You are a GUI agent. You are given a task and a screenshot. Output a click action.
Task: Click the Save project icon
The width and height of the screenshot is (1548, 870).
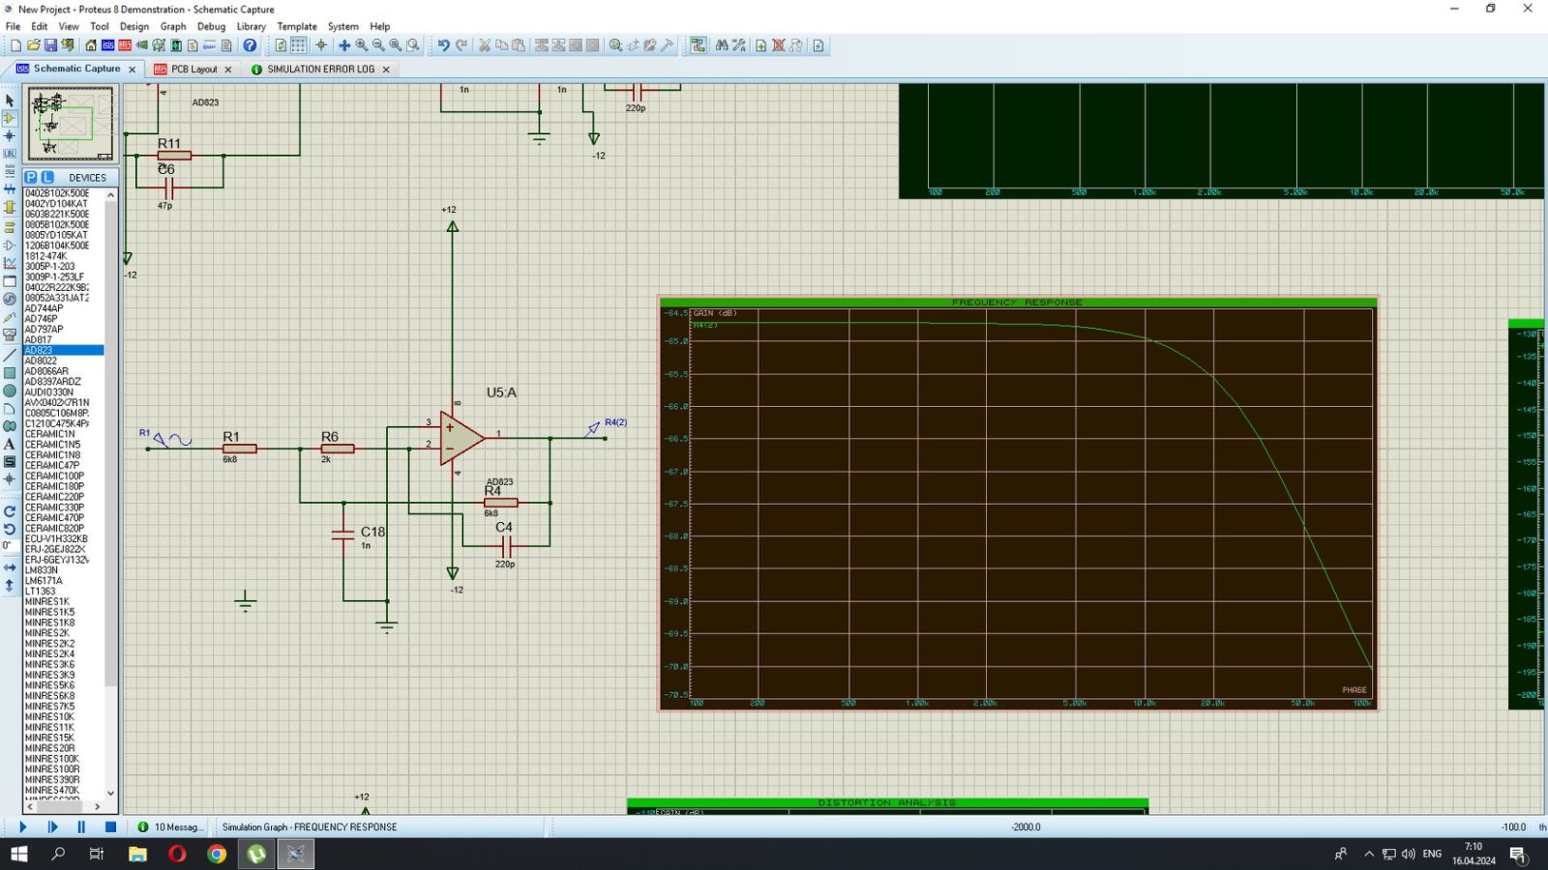click(50, 45)
